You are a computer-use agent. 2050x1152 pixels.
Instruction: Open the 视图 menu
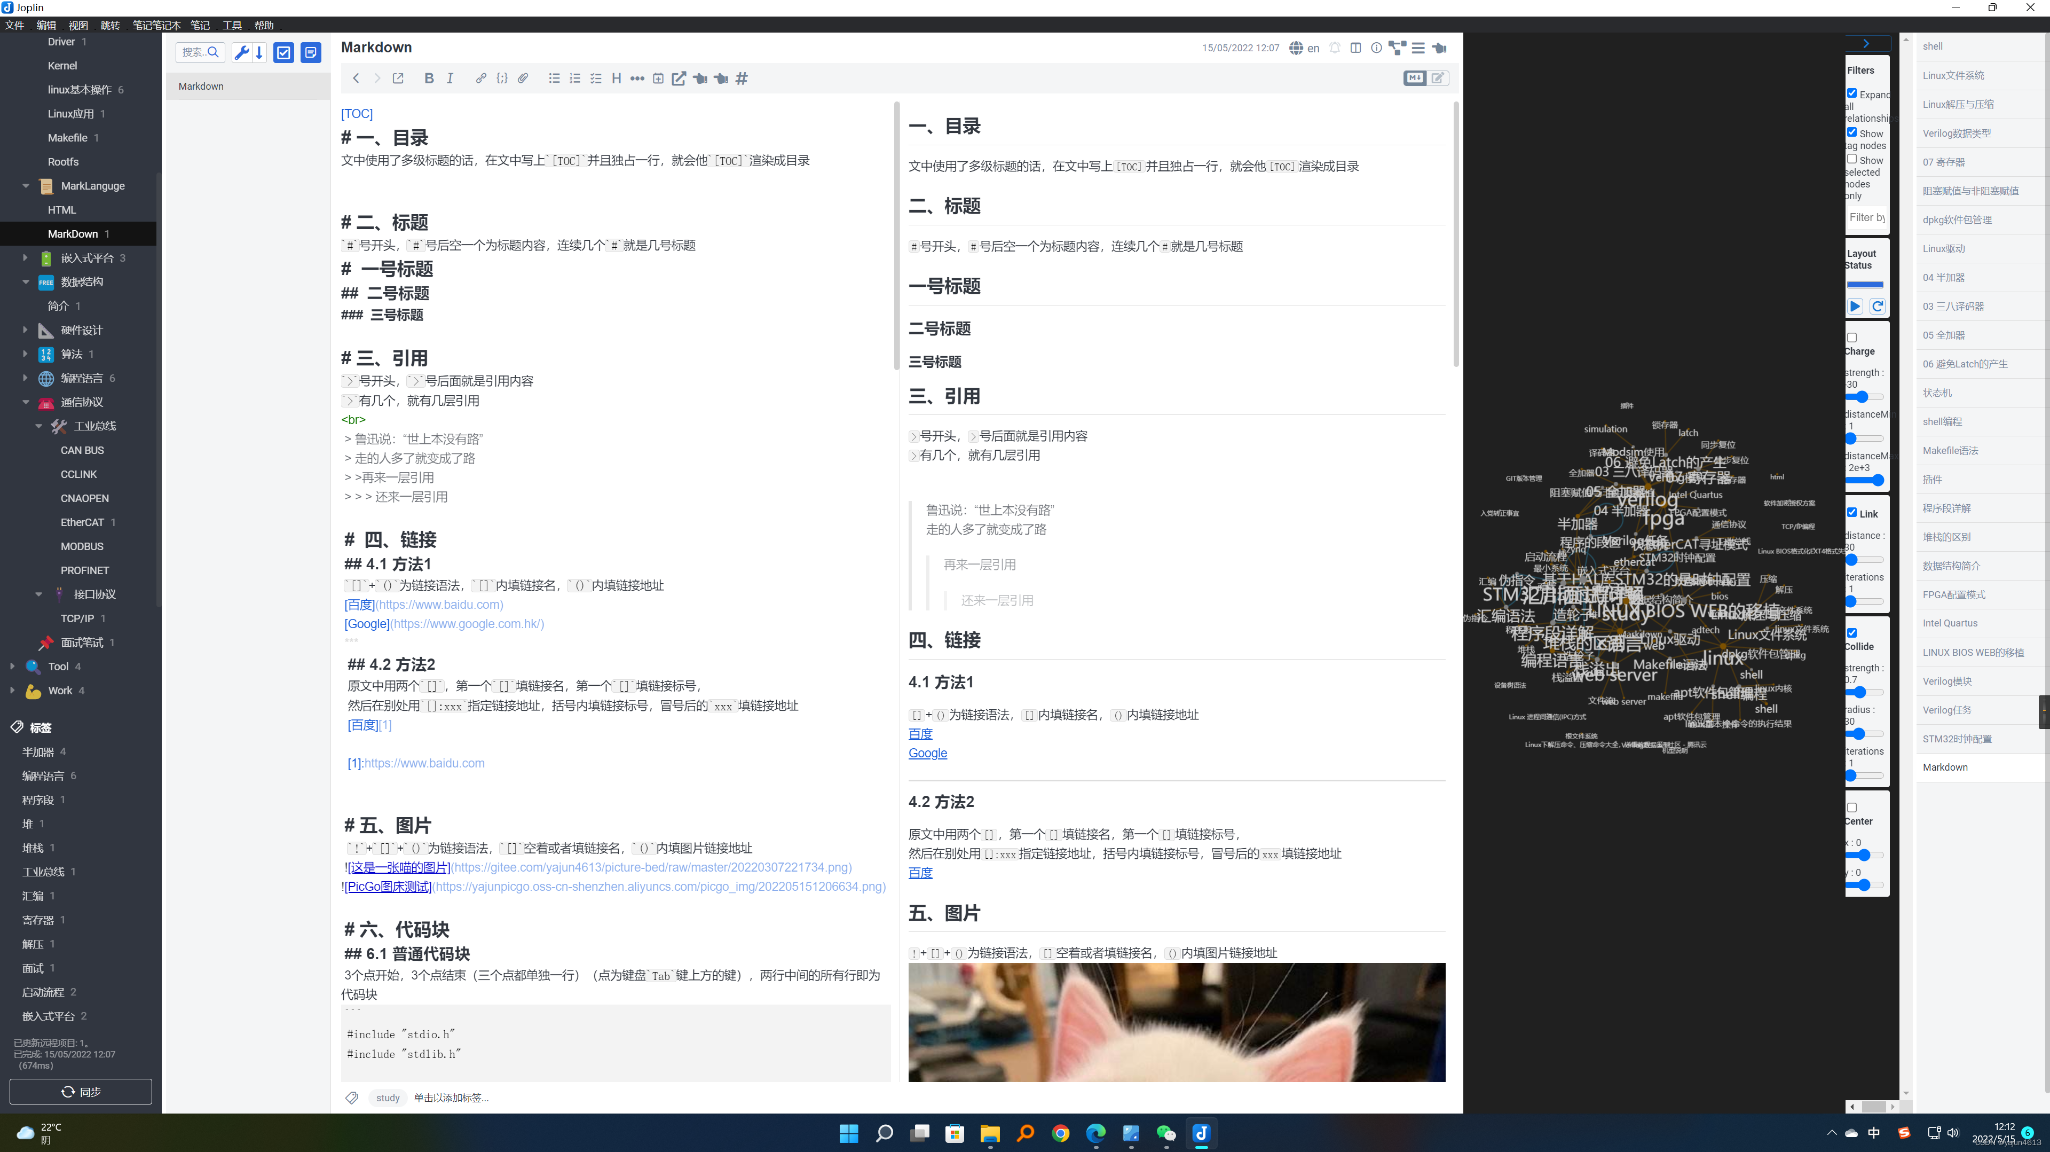[x=78, y=26]
